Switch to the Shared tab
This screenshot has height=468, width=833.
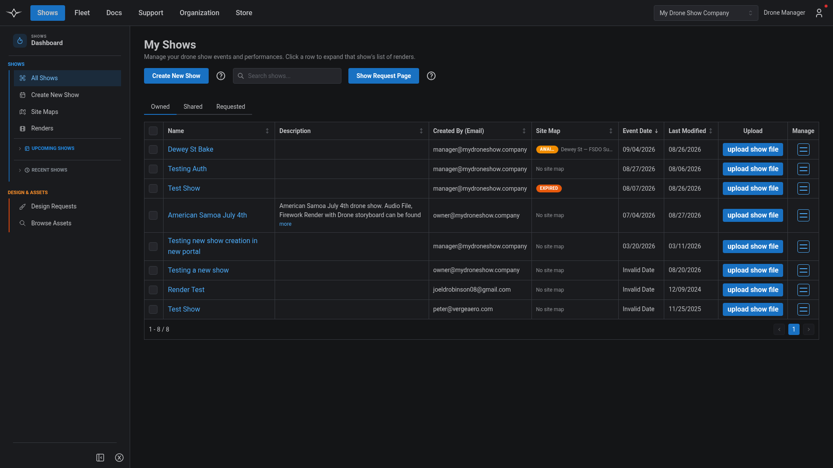pos(193,107)
